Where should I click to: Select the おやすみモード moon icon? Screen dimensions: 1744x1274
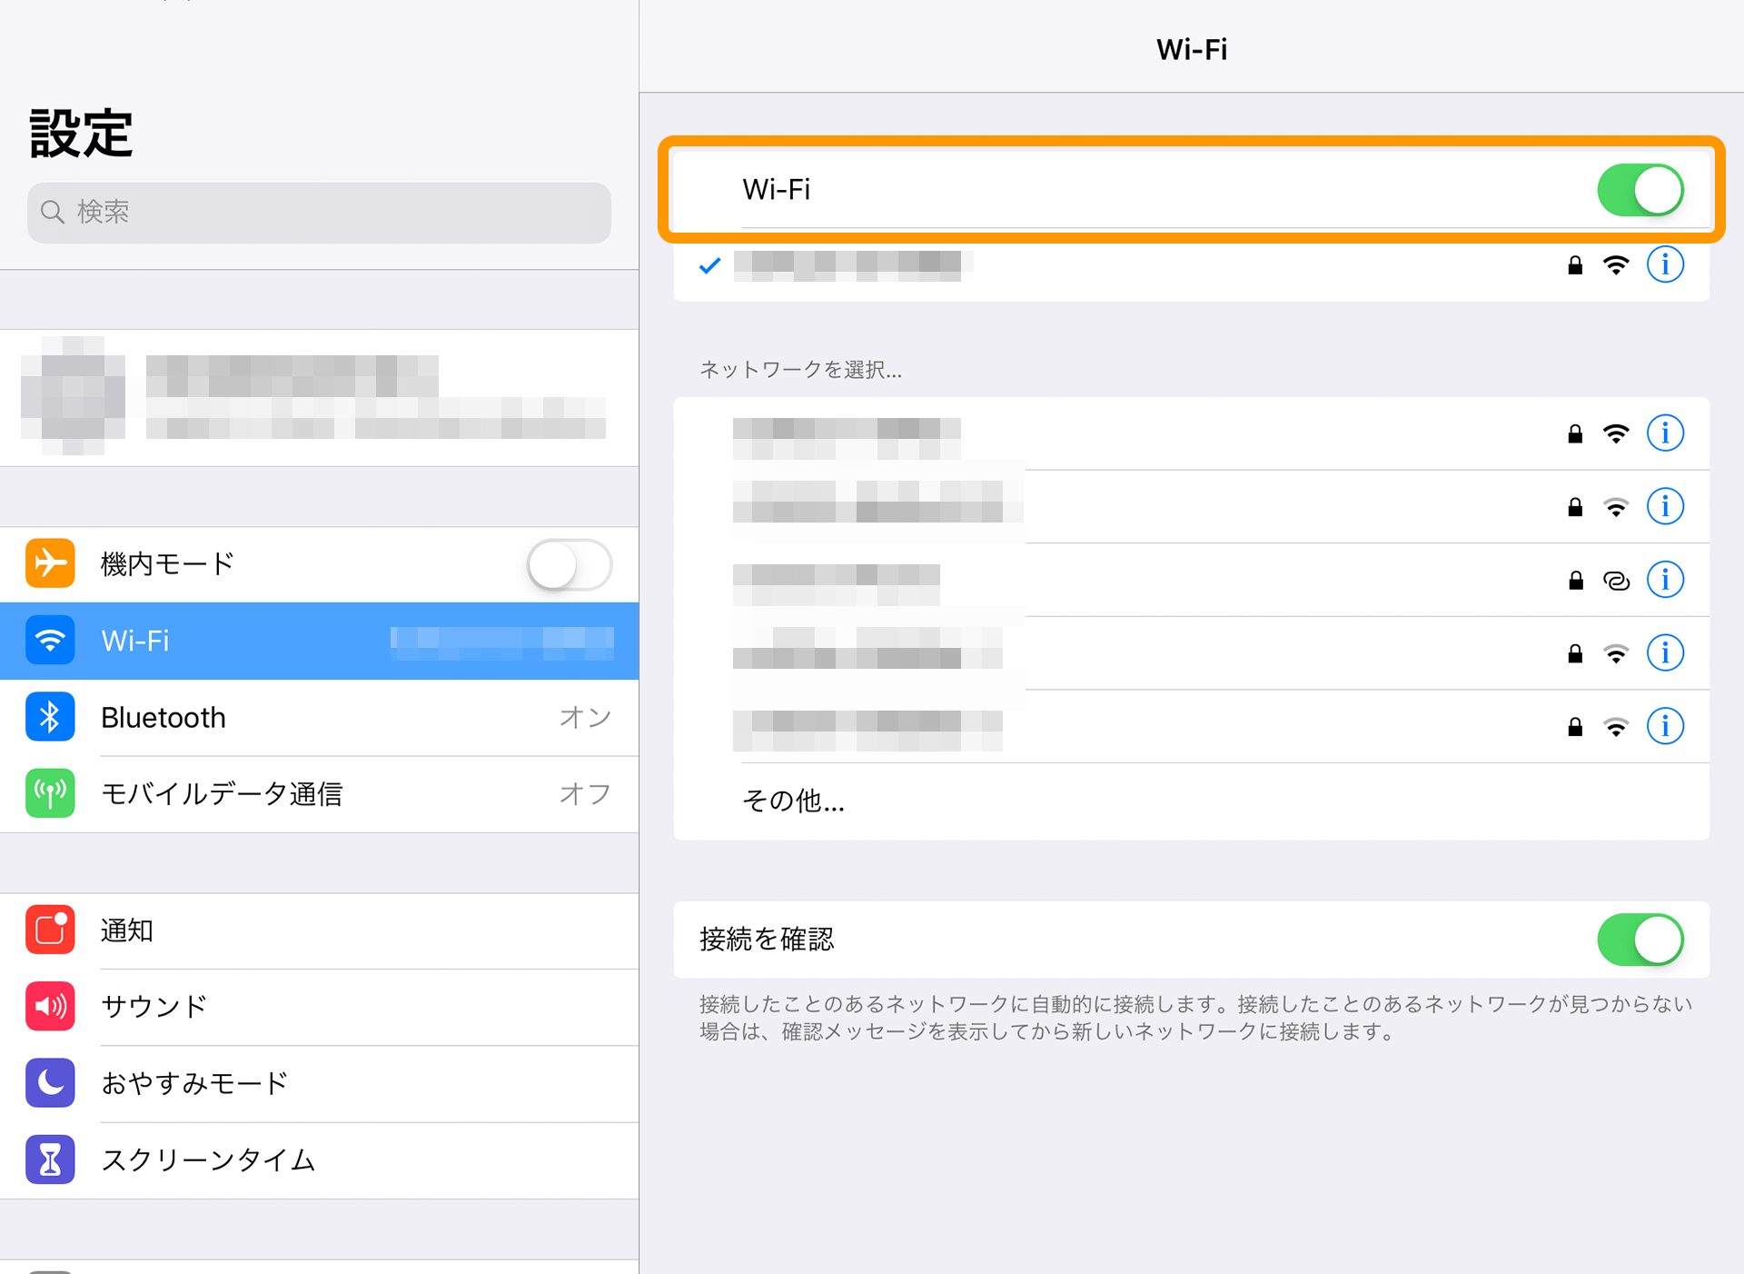pyautogui.click(x=50, y=1083)
